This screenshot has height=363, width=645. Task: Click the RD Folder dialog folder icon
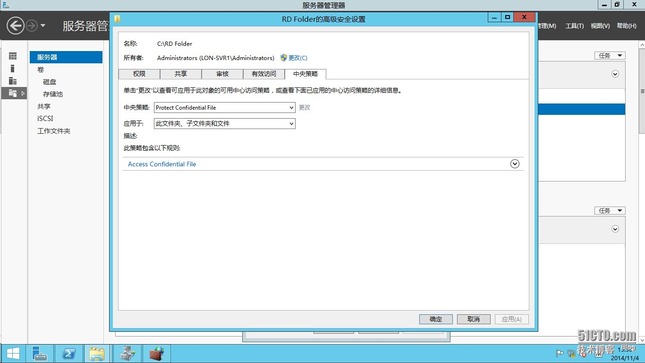tap(117, 19)
